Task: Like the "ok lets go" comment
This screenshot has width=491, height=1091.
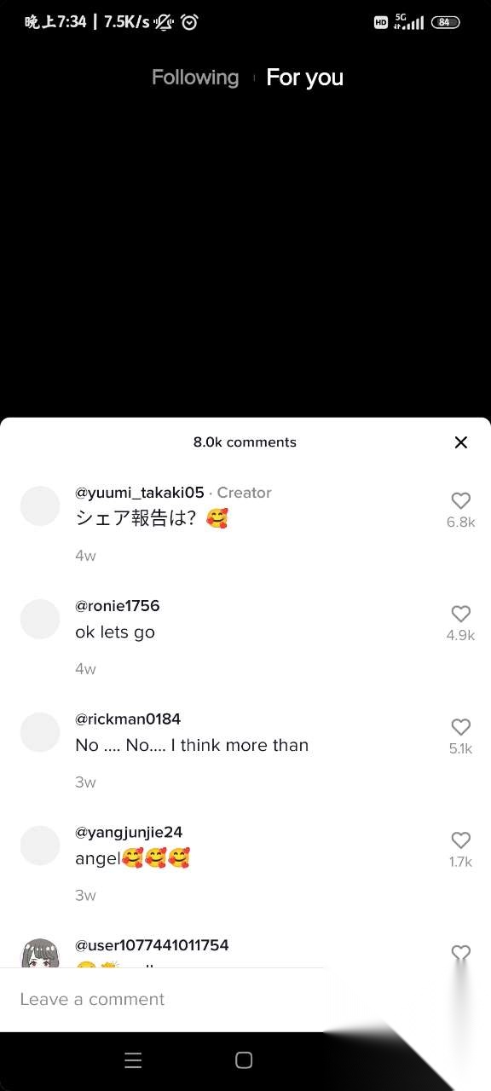Action: (x=460, y=615)
